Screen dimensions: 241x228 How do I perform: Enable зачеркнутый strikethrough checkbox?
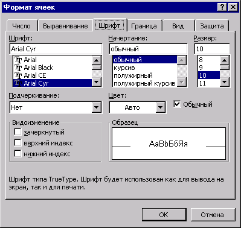coord(18,132)
